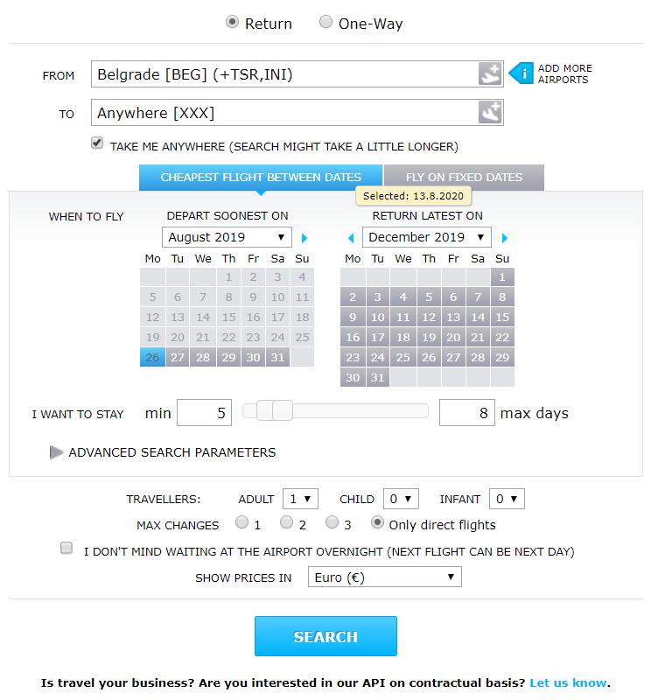Click the airplane icon in the FROM field
The height and width of the screenshot is (700, 651).
[x=490, y=73]
